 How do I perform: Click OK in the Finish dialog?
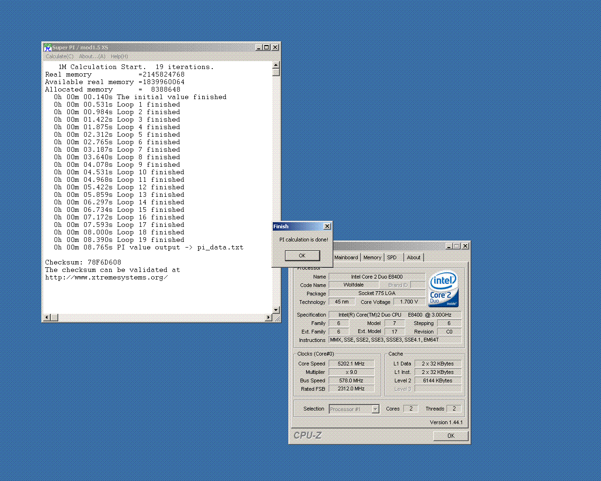[x=302, y=256]
